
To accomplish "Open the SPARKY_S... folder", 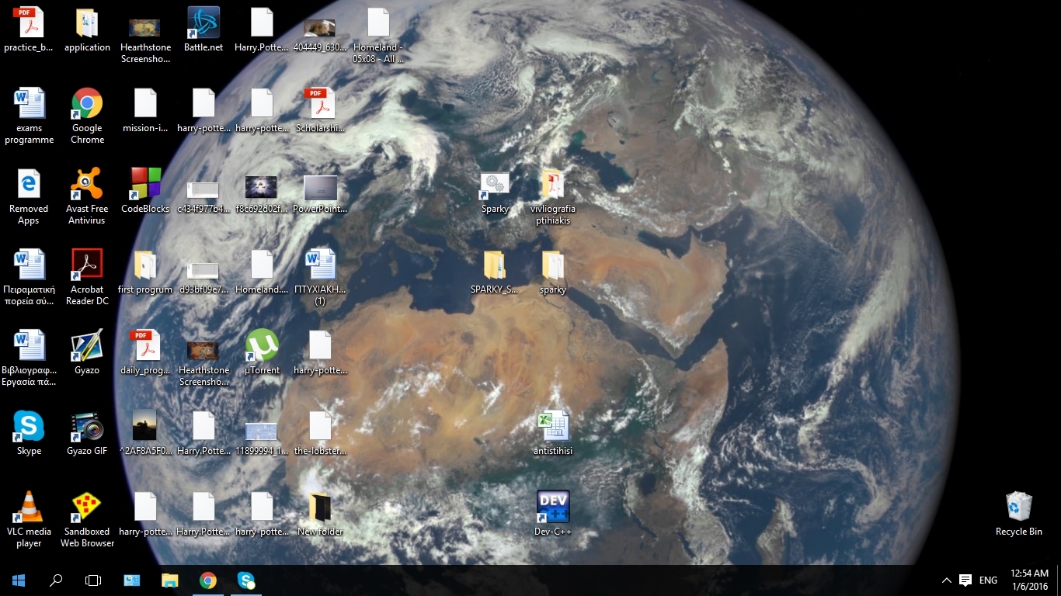I will tap(495, 272).
